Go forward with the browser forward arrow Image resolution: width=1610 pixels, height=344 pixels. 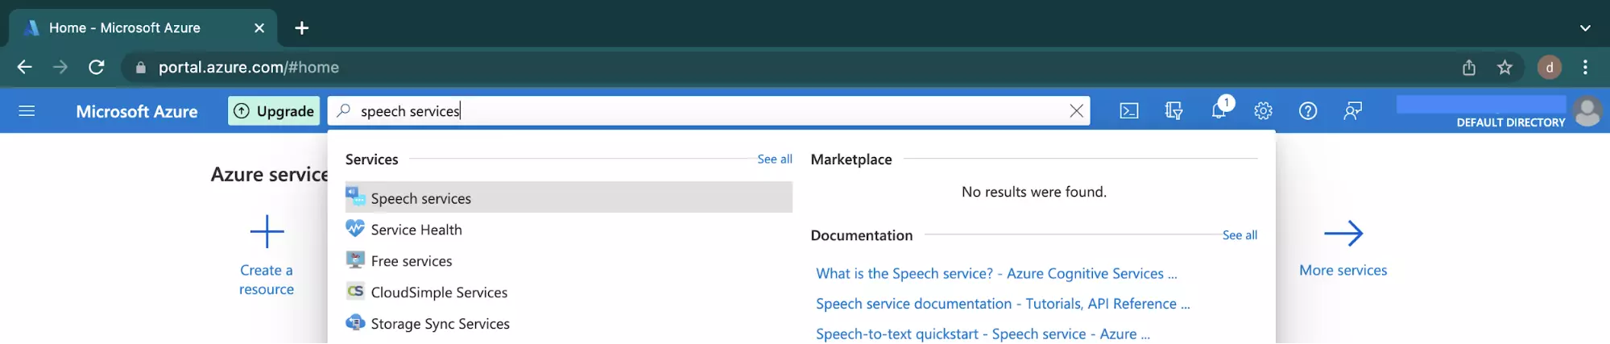pos(60,67)
